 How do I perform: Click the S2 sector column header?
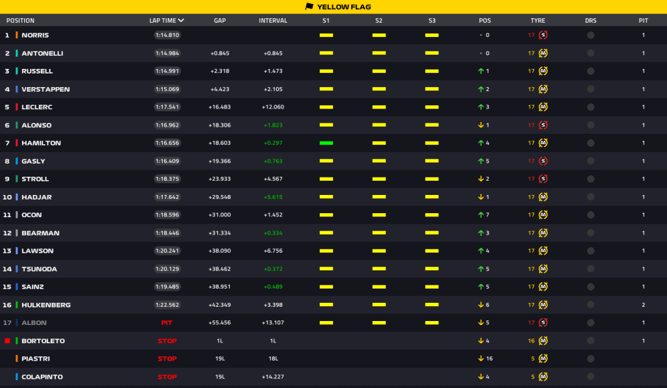pyautogui.click(x=378, y=20)
